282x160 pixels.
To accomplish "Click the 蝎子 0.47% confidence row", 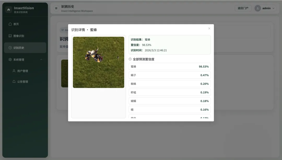I will (170, 75).
